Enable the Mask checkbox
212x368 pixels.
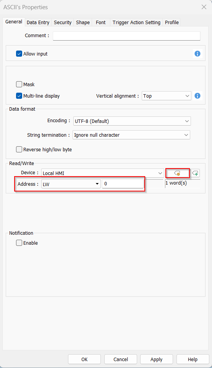coord(19,84)
